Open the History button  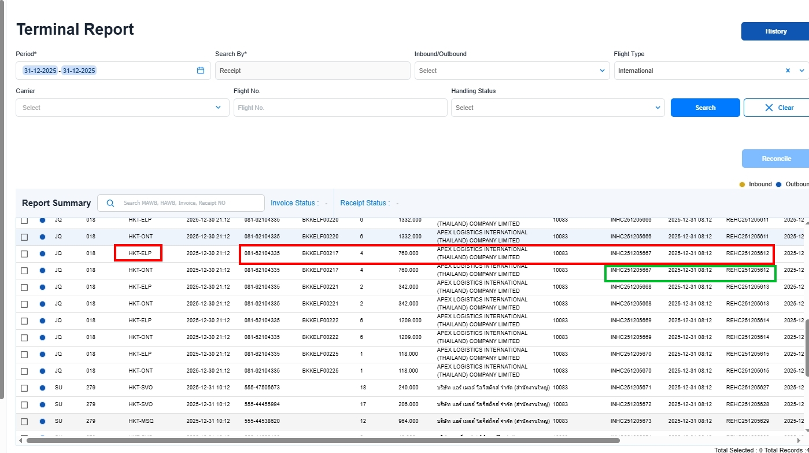(775, 31)
